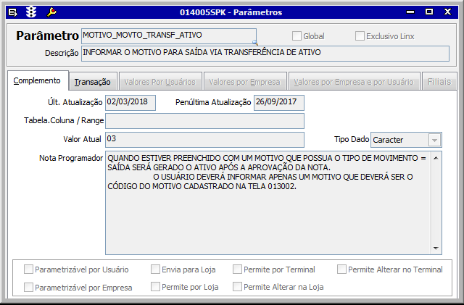Screen dimensions: 464x305
Task: Click the Penúltima Atualização date field
Action: 278,103
